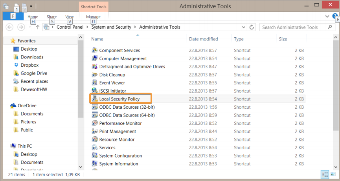Viewport: 340px width, 181px height.
Task: Select the Disk Cleanup icon
Action: [95, 75]
